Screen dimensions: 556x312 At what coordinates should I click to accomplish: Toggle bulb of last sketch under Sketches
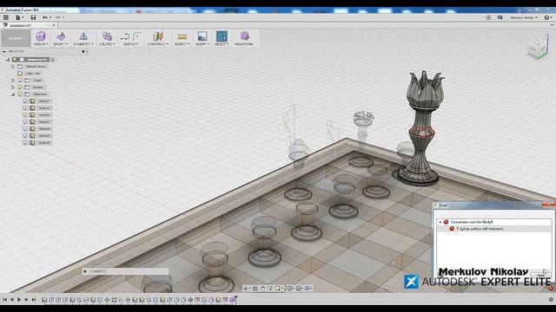pos(25,142)
